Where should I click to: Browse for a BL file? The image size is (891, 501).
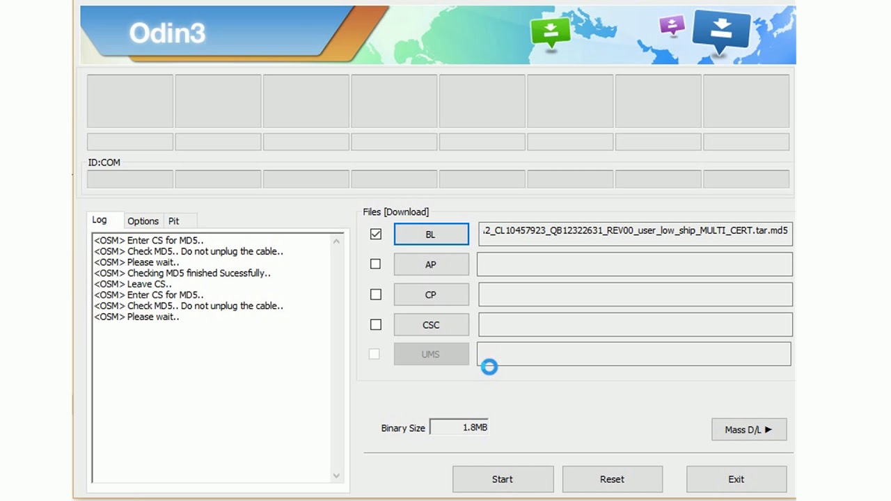(x=431, y=234)
